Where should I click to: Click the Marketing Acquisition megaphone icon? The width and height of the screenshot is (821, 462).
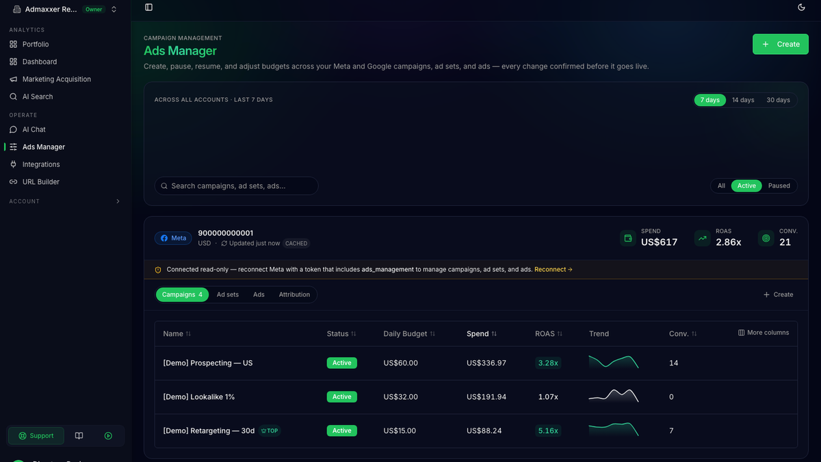pyautogui.click(x=14, y=79)
